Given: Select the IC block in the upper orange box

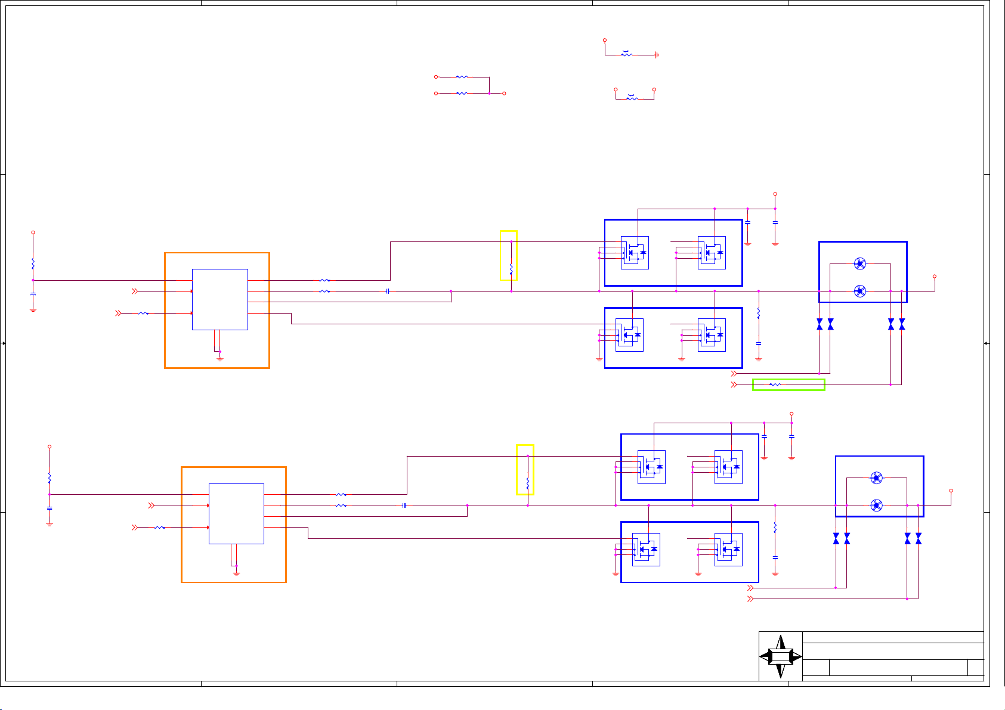Looking at the screenshot, I should [x=220, y=299].
